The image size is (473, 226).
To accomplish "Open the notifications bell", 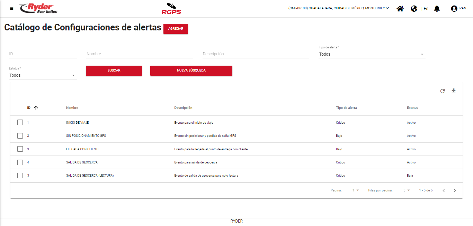I will click(437, 9).
